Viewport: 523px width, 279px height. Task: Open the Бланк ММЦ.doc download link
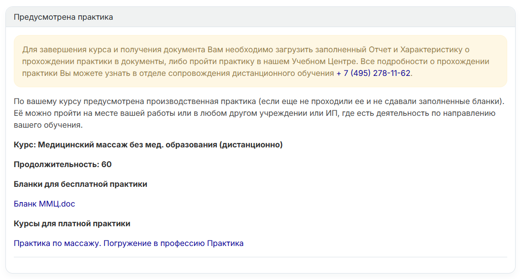44,204
